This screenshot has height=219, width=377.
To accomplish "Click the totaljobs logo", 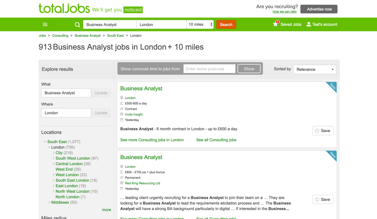I will click(x=64, y=8).
